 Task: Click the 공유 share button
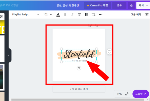[x=119, y=5]
